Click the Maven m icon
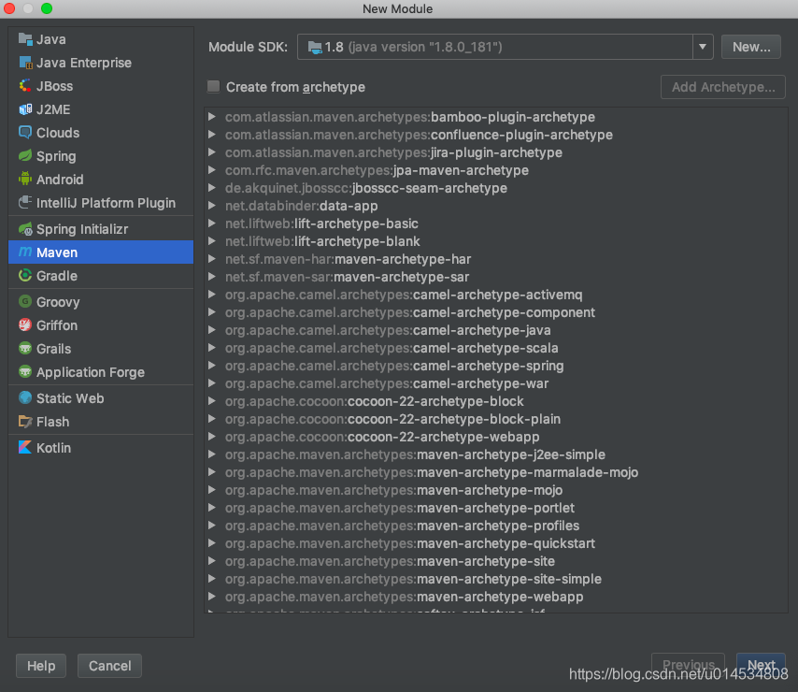The height and width of the screenshot is (692, 798). [x=25, y=252]
